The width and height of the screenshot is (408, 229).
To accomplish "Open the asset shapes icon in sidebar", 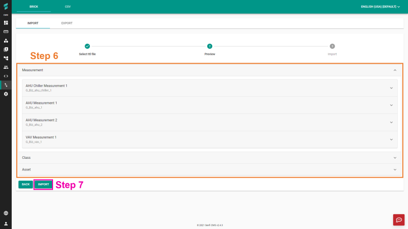I will click(6, 41).
